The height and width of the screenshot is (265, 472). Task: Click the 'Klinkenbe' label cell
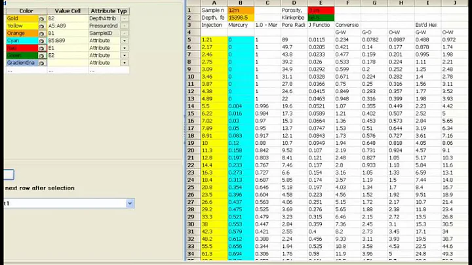pyautogui.click(x=294, y=18)
